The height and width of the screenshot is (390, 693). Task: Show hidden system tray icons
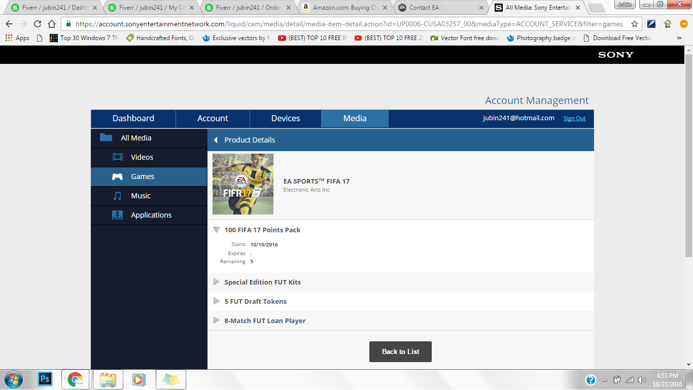(x=605, y=380)
